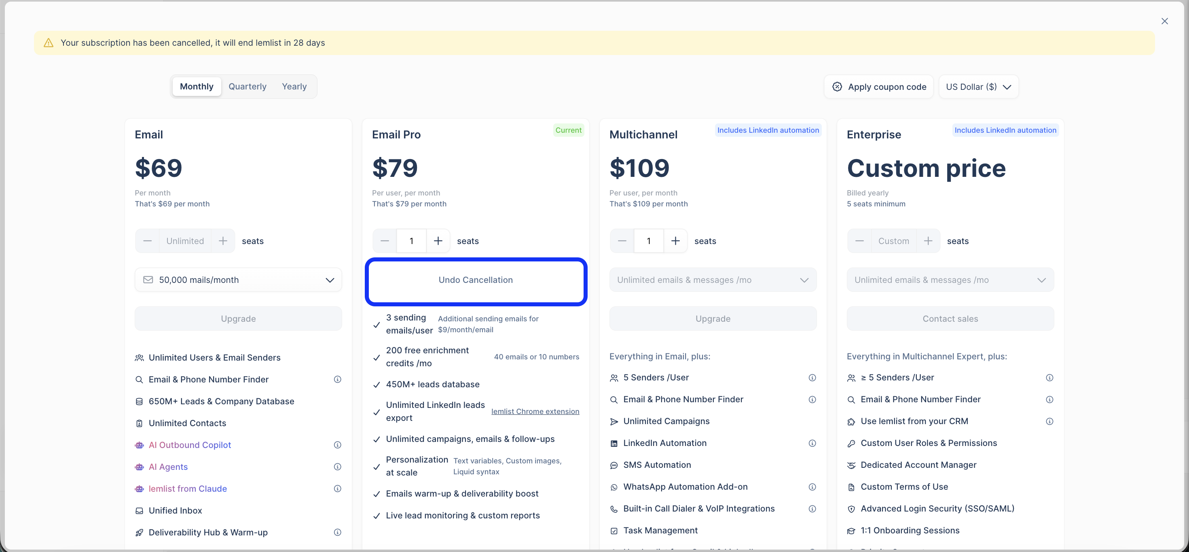Open Enterprise Unlimited emails & messages dropdown

950,280
